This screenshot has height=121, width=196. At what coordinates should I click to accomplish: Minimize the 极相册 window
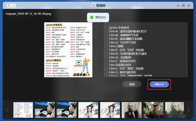pyautogui.click(x=178, y=5)
